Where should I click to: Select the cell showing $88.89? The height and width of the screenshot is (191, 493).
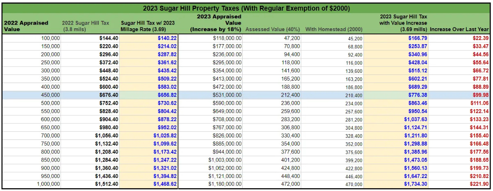pos(460,87)
